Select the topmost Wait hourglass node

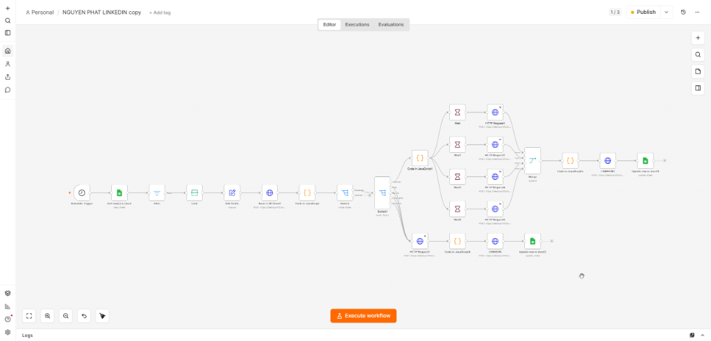click(458, 113)
